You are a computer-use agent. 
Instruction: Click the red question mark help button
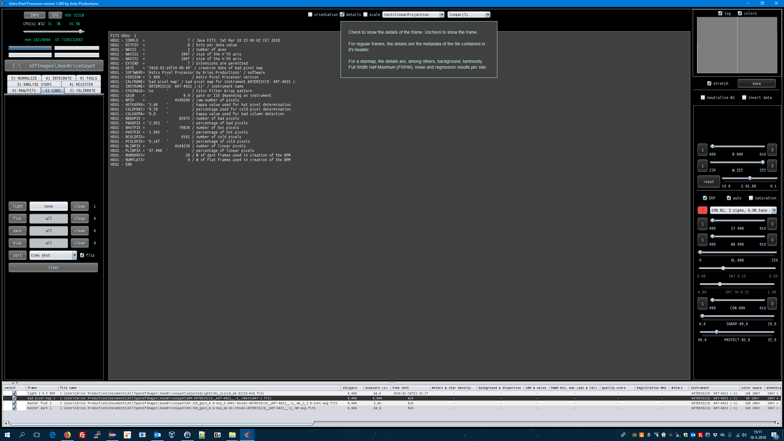[702, 210]
